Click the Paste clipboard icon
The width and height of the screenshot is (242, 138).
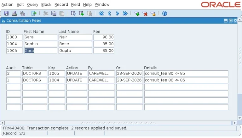(62, 14)
